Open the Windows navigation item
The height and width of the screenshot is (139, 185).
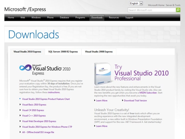pyautogui.click(x=36, y=17)
